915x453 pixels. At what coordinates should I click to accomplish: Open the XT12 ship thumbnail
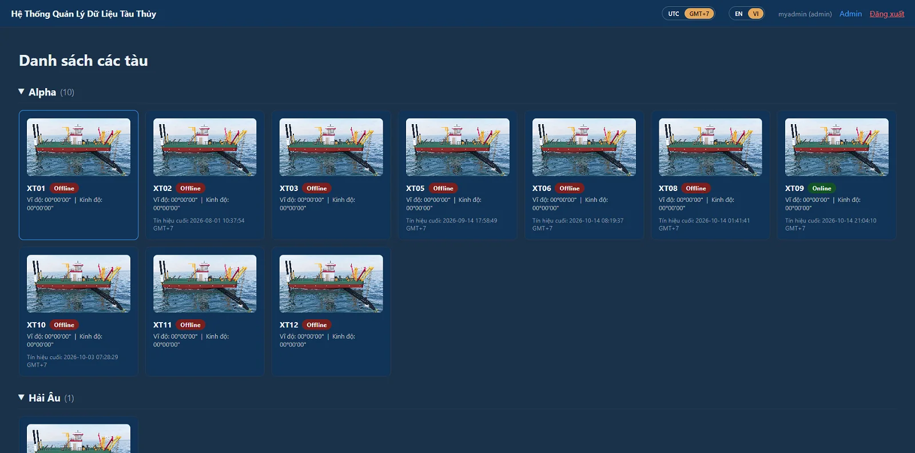pyautogui.click(x=331, y=284)
